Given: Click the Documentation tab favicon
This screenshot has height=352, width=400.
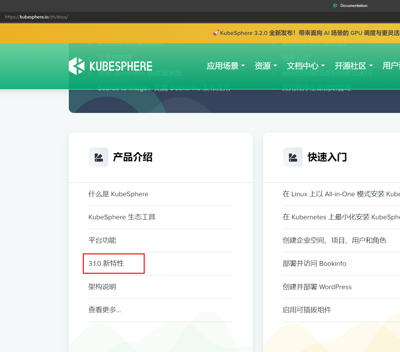Looking at the screenshot, I should tap(335, 6).
